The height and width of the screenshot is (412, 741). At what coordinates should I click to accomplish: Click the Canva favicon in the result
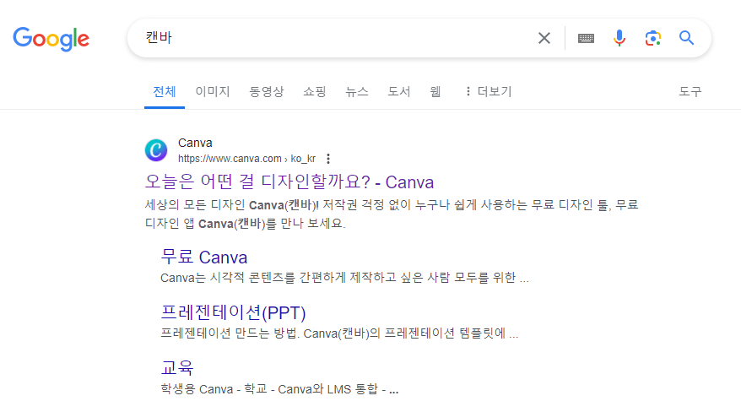click(x=156, y=150)
